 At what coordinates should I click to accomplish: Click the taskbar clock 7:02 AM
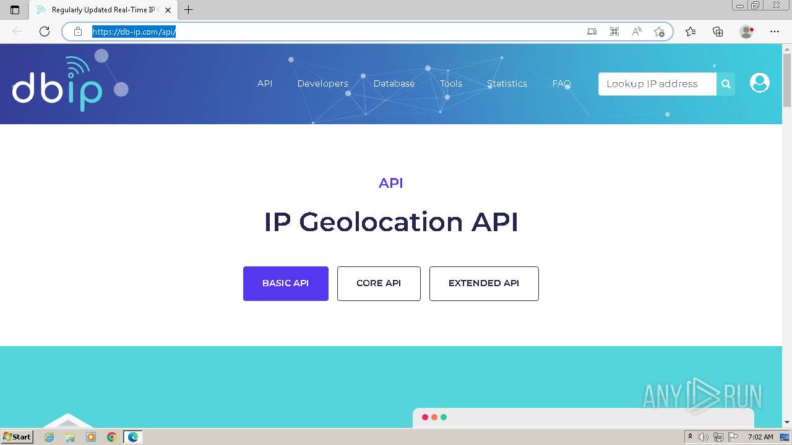tap(760, 437)
